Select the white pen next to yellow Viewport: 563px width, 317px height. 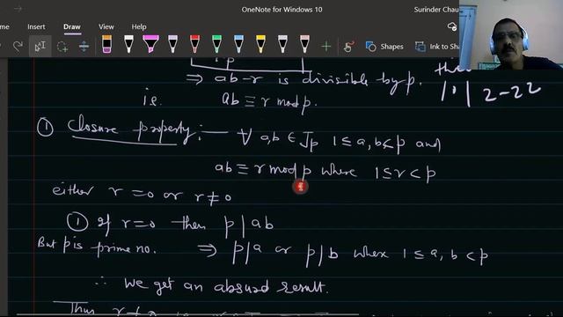282,44
